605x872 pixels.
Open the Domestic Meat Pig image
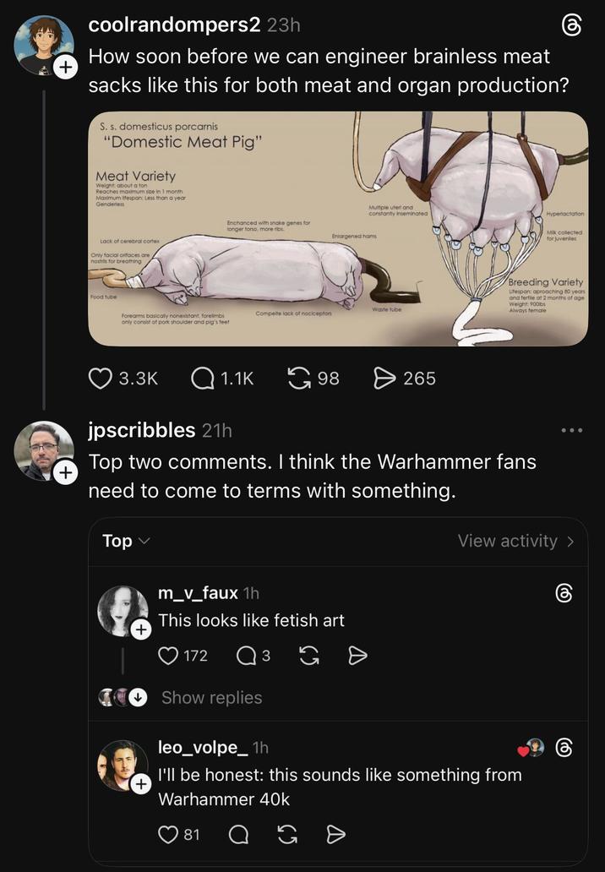coord(338,229)
